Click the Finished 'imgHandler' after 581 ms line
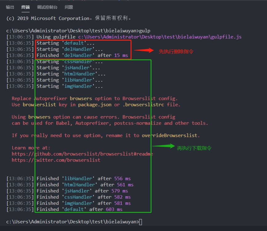Viewport: 267px width, 231px height. point(68,203)
